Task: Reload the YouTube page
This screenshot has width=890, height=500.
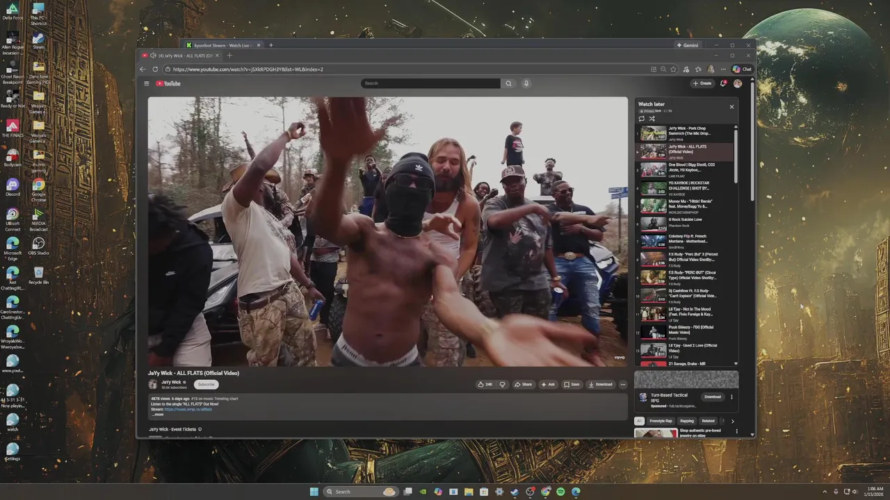Action: (155, 69)
